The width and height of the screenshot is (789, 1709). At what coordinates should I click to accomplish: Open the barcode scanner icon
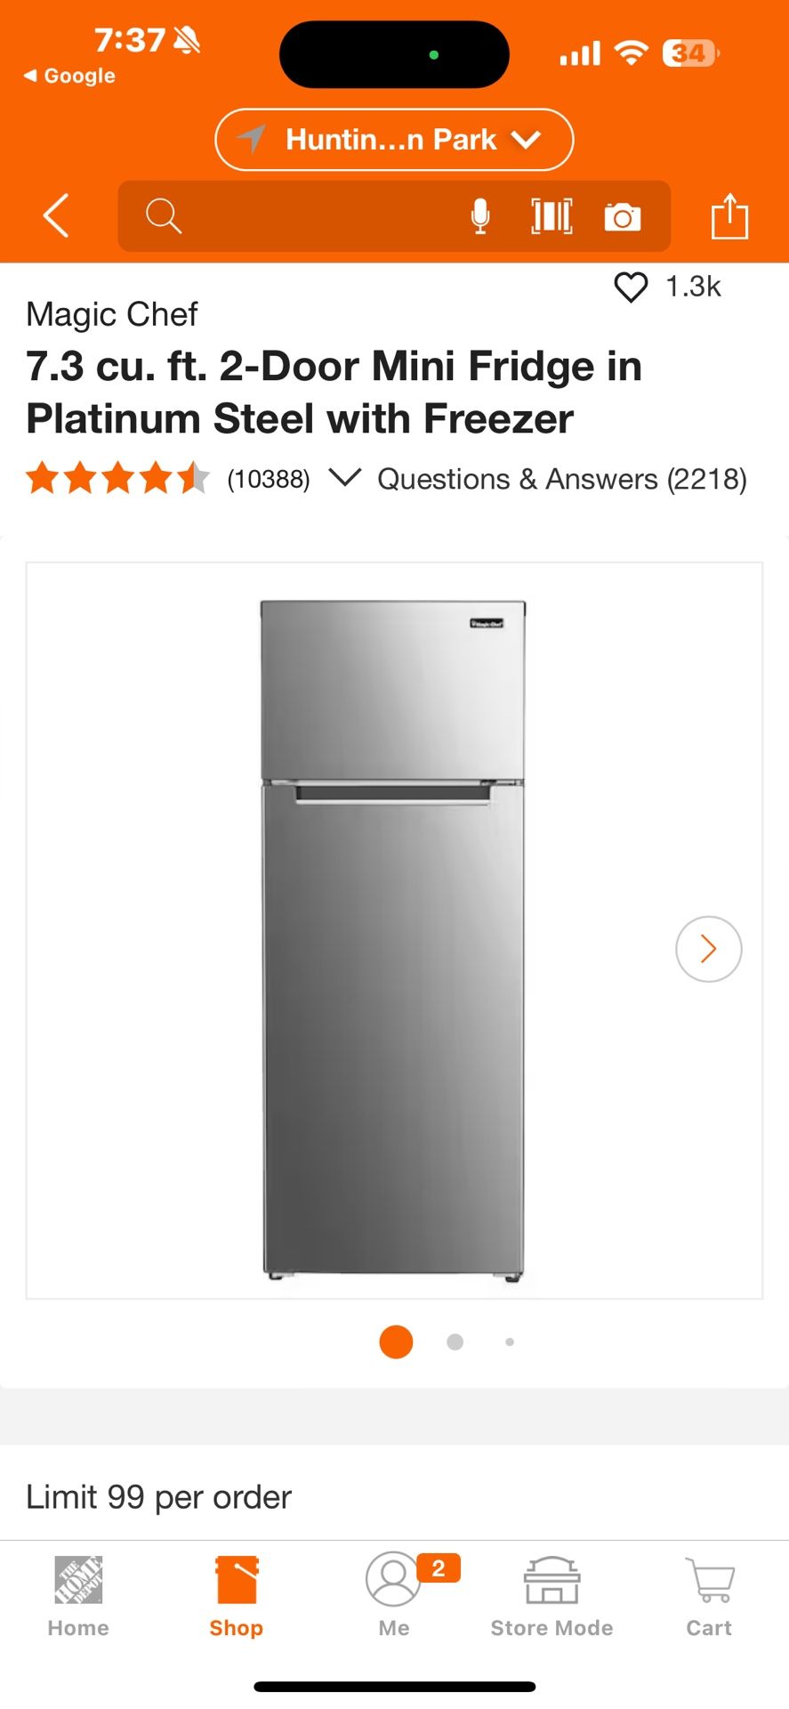point(551,216)
